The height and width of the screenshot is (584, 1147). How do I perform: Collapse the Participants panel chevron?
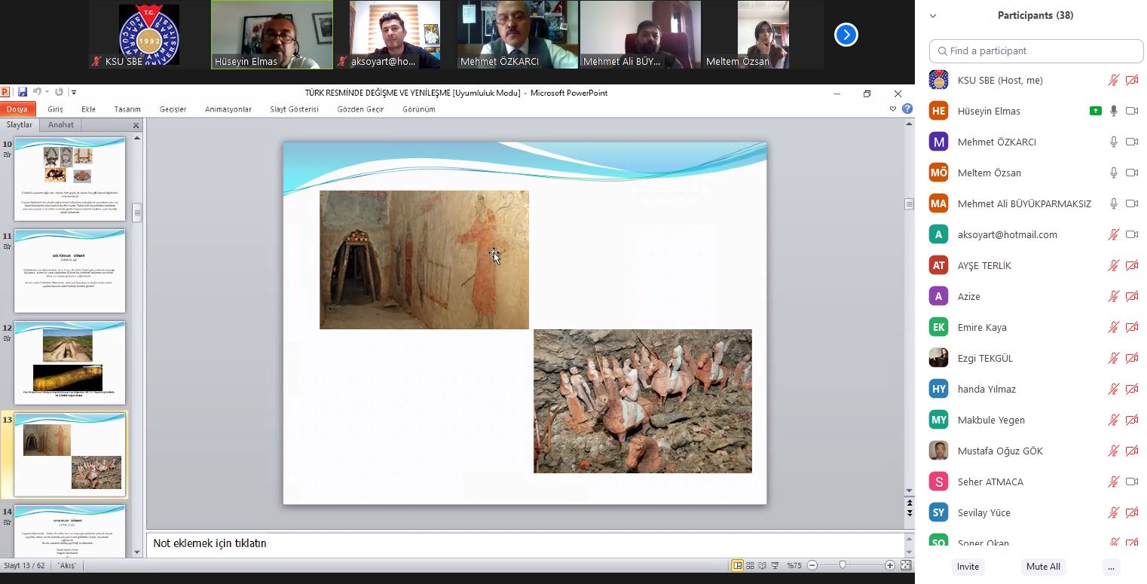tap(933, 16)
